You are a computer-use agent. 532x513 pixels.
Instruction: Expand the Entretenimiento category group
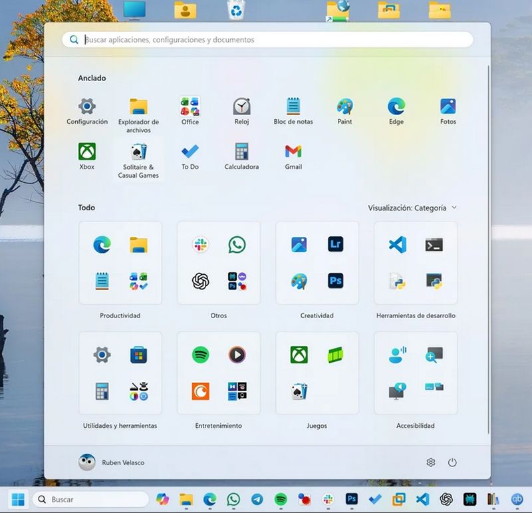tap(219, 373)
